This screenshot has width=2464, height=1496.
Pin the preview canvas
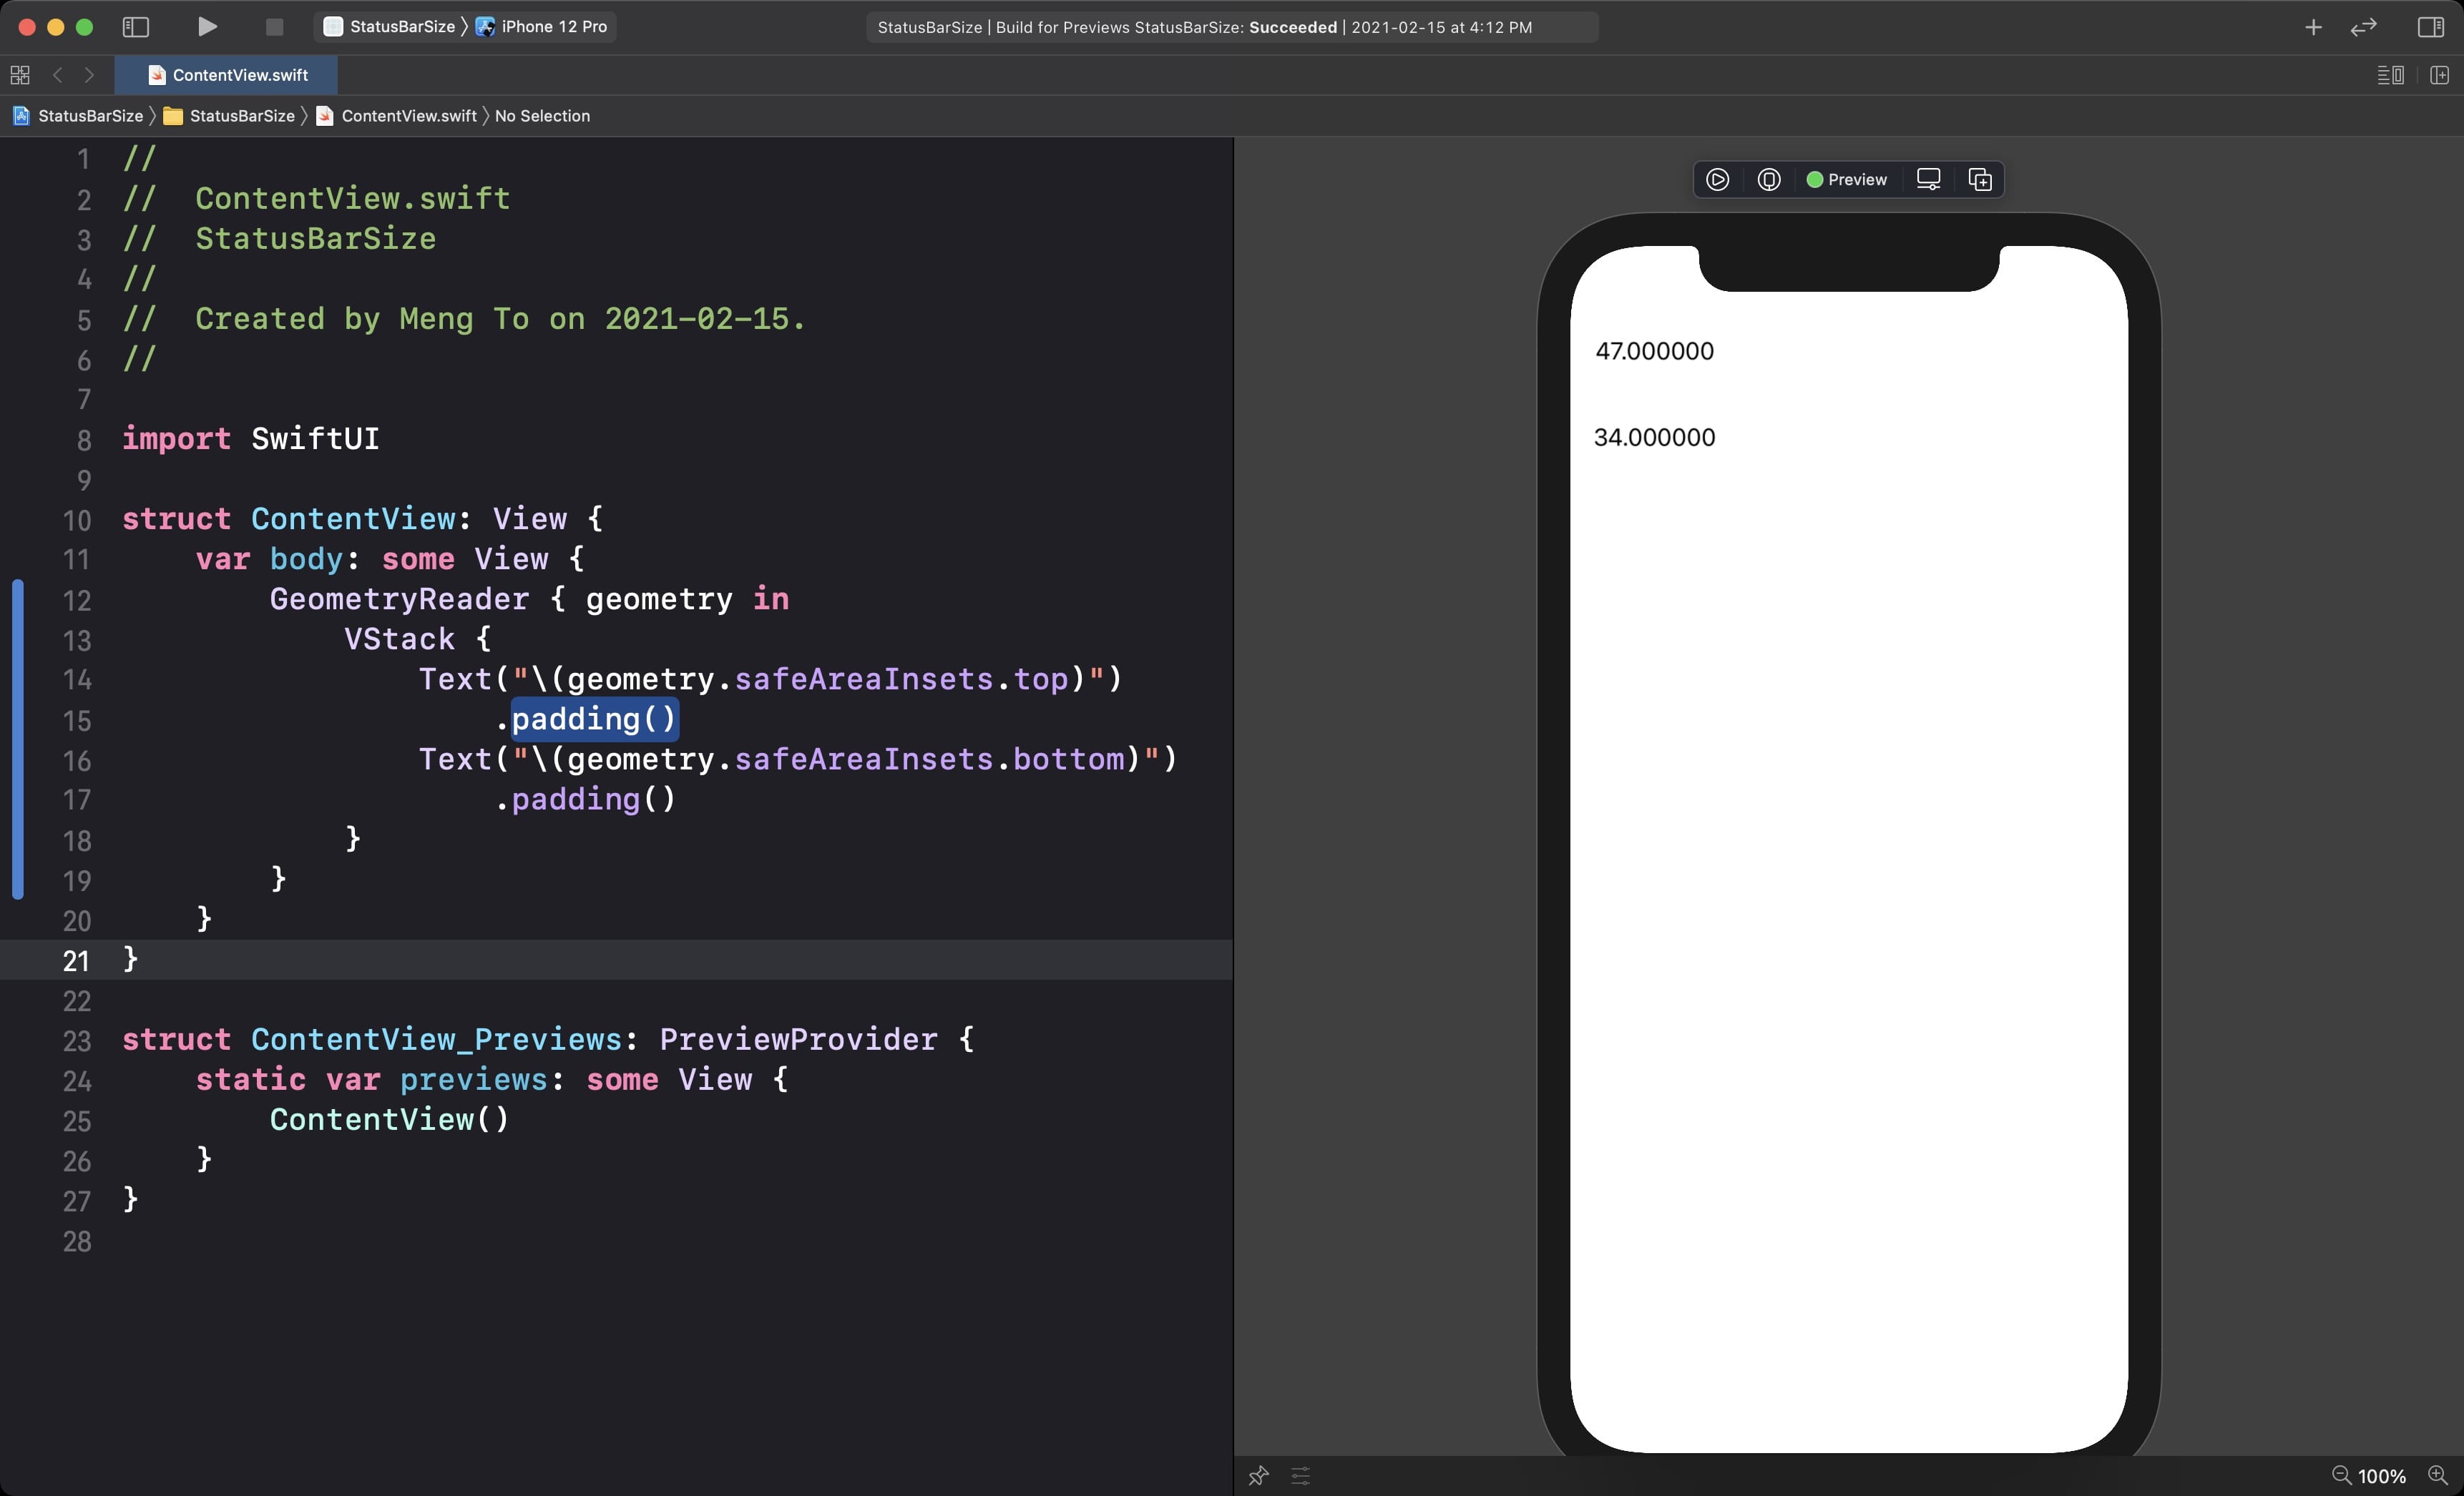click(1258, 1475)
